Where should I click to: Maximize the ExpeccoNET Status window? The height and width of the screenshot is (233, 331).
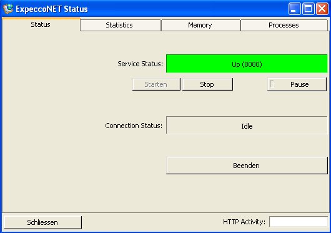(308, 9)
